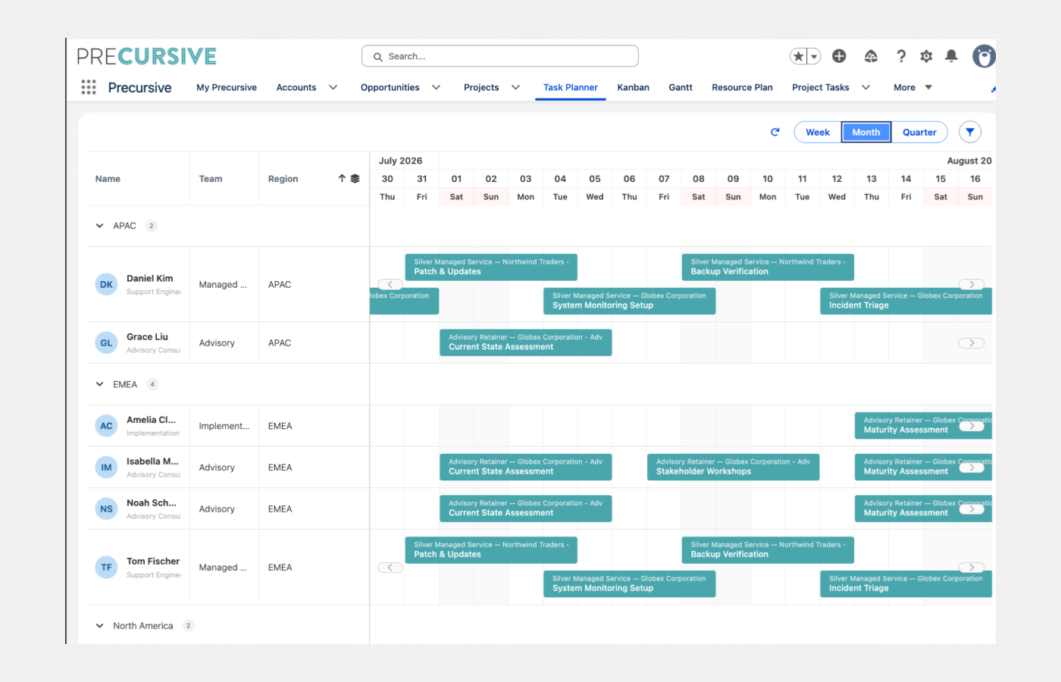Open the More navigation menu
Image resolution: width=1061 pixels, height=682 pixels.
[x=912, y=87]
